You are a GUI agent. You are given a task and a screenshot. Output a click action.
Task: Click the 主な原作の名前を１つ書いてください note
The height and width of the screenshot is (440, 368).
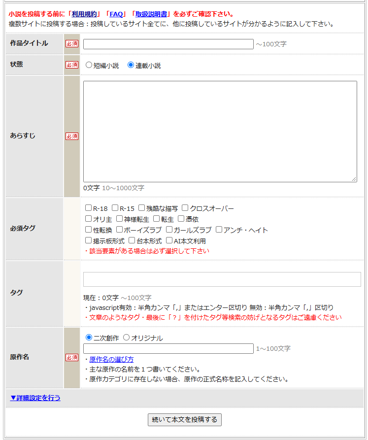(x=142, y=369)
